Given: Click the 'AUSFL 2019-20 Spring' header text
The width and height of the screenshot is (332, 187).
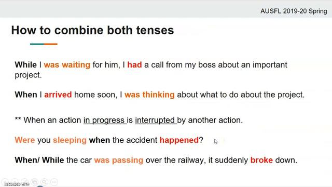Looking at the screenshot, I should (294, 11).
